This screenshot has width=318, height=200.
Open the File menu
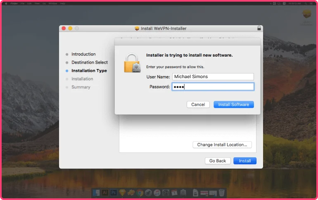[x=23, y=3]
